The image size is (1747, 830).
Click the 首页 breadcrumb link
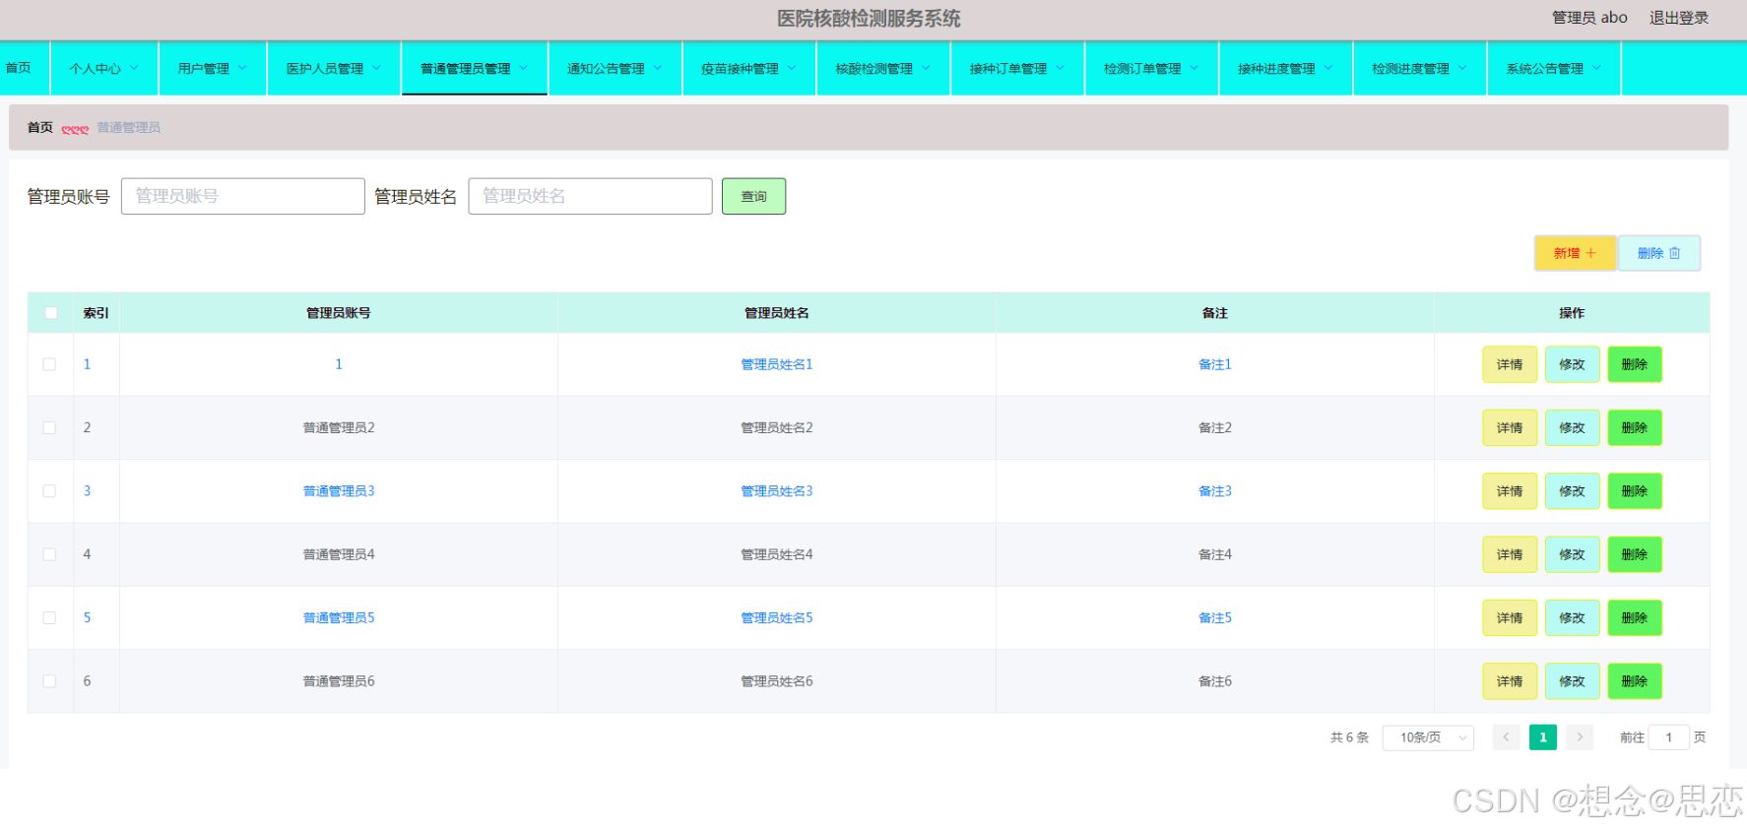(40, 127)
